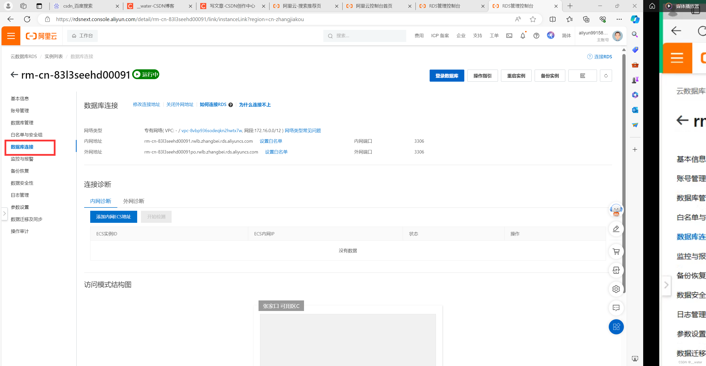Click the read aloud icon in address bar

pyautogui.click(x=518, y=19)
